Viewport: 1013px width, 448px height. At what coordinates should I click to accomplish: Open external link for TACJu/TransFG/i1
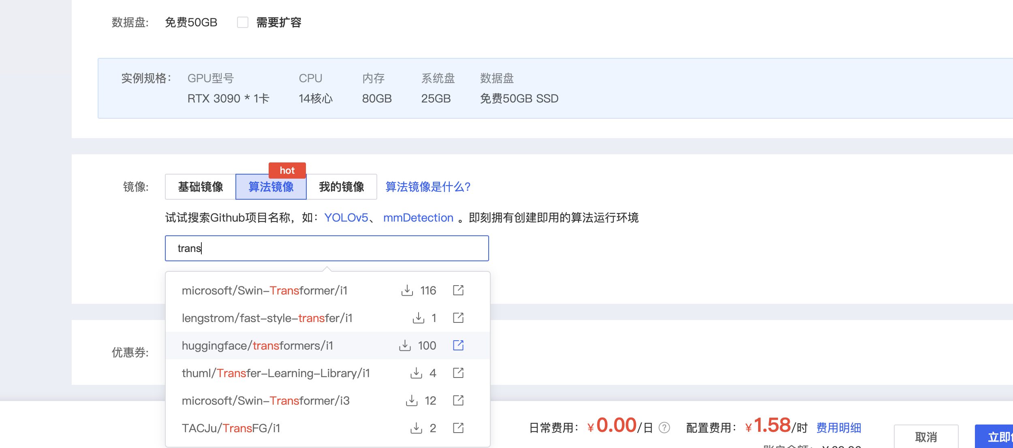point(458,428)
